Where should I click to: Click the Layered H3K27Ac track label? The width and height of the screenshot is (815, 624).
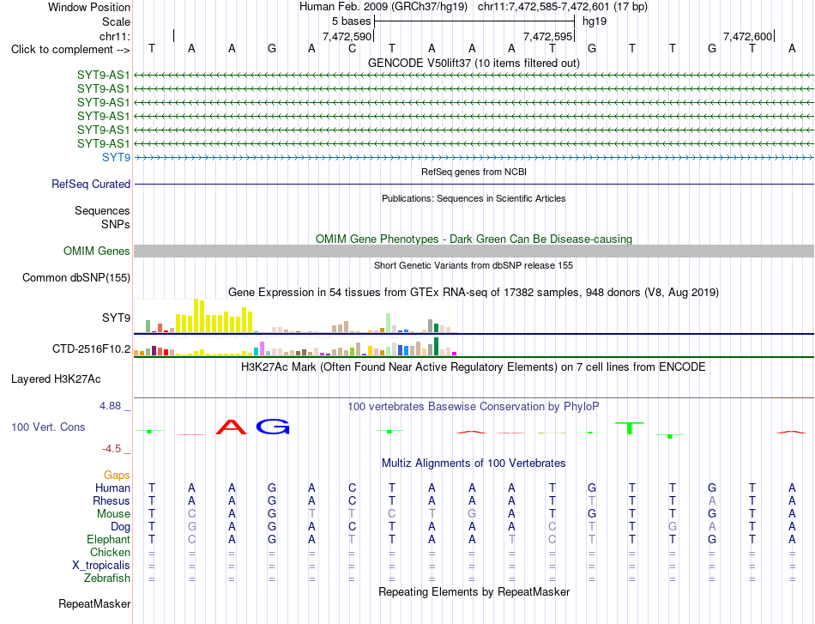point(56,379)
